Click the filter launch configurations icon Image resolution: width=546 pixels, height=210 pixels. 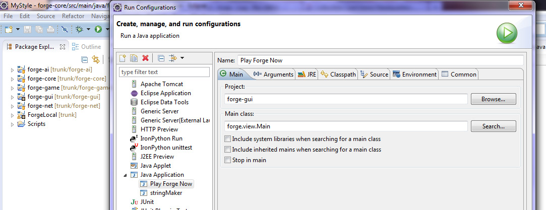(173, 58)
